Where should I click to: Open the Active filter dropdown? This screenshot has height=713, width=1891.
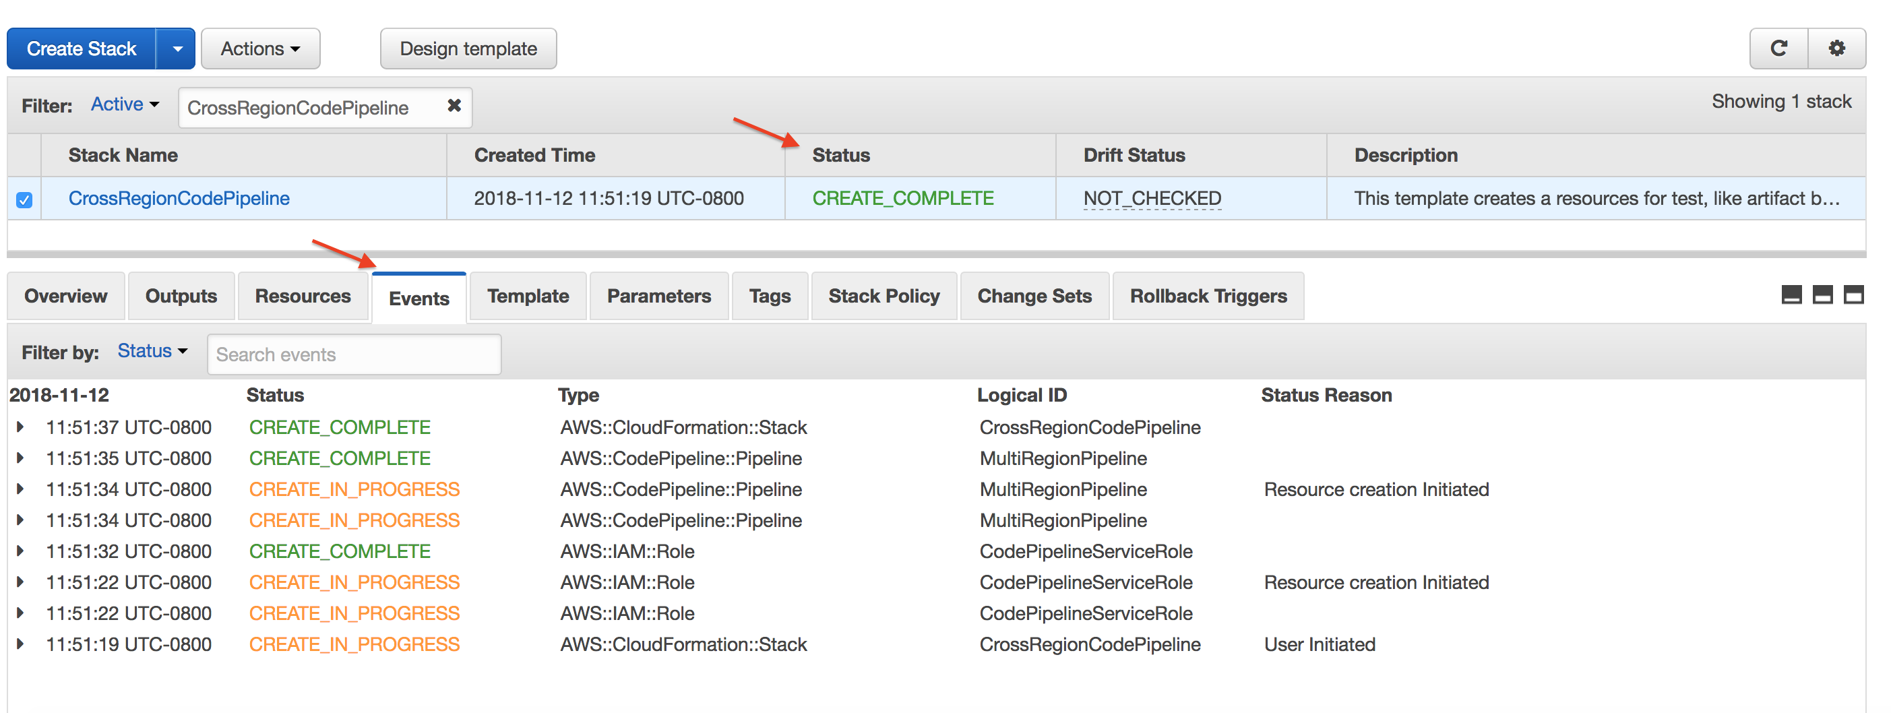pos(125,104)
